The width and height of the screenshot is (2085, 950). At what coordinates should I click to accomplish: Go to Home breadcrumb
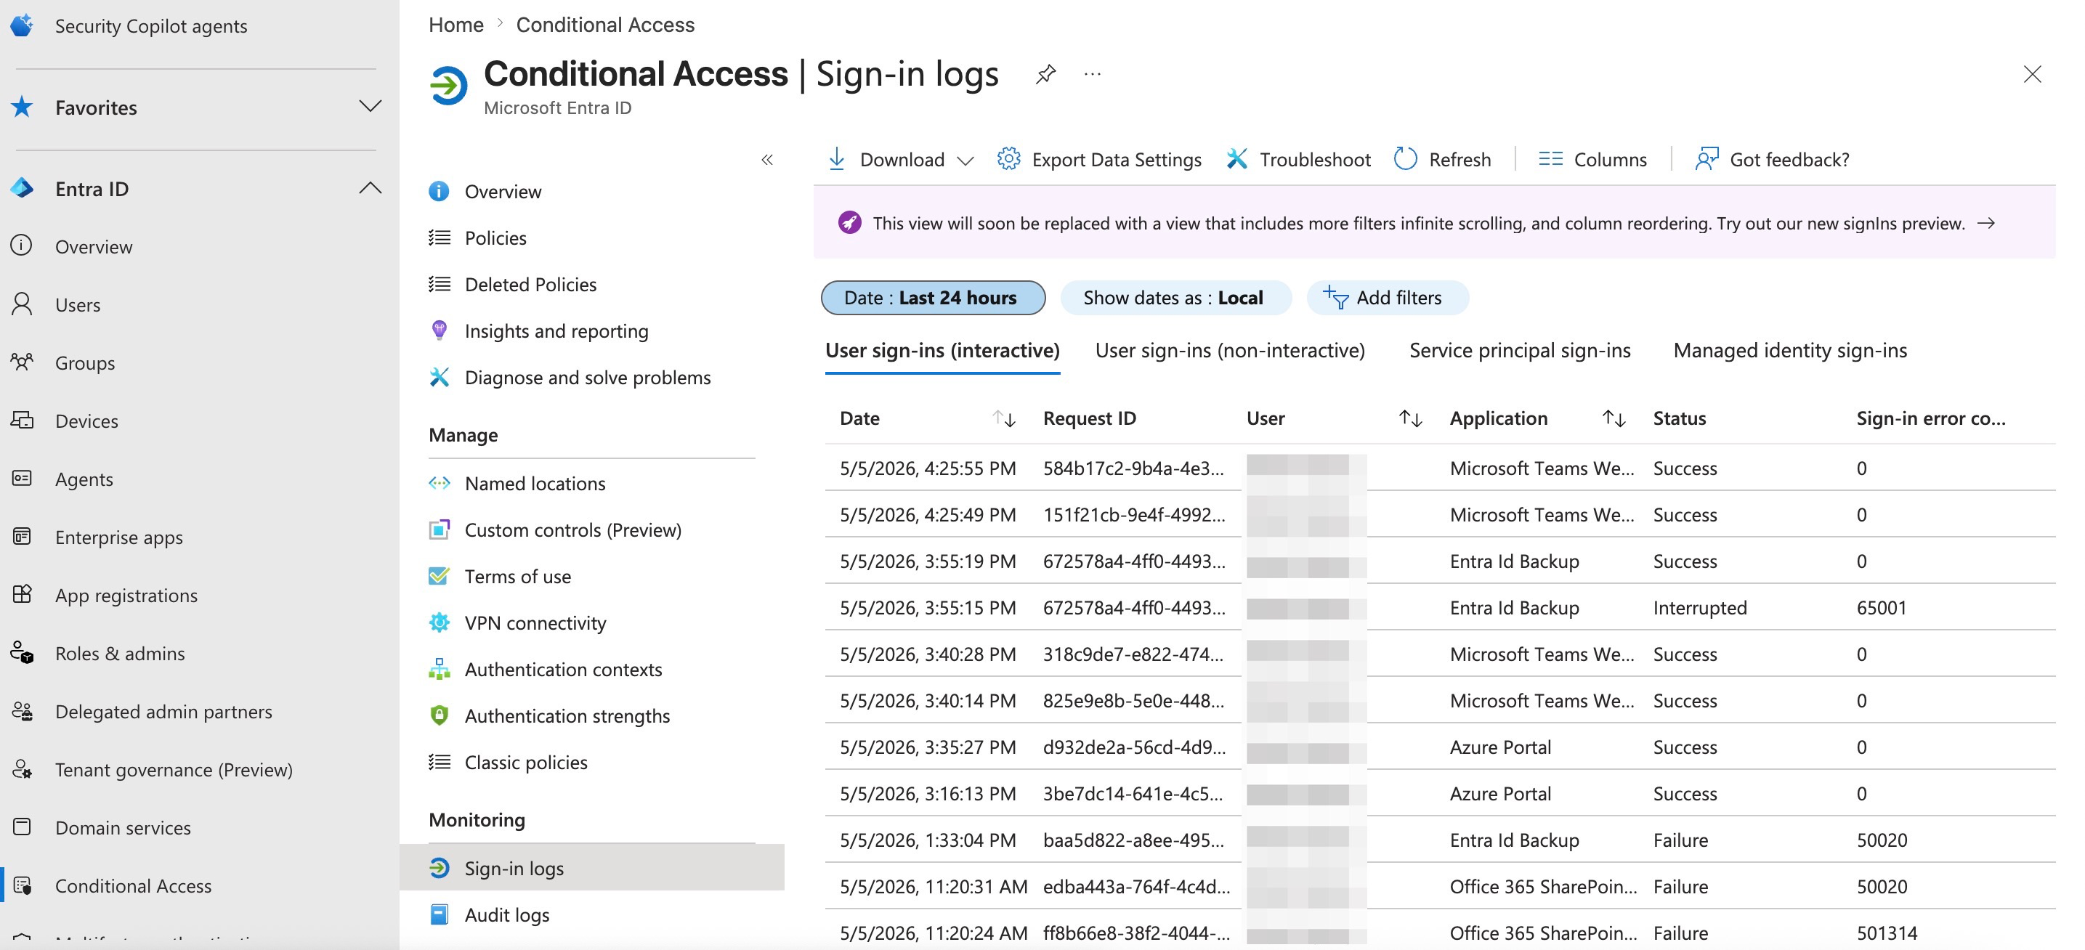point(456,25)
